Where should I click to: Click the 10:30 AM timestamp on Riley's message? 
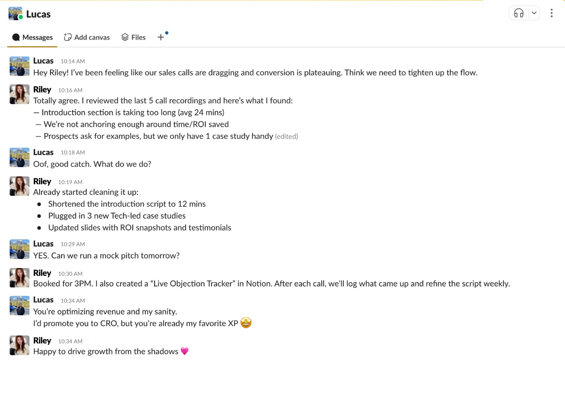point(70,274)
